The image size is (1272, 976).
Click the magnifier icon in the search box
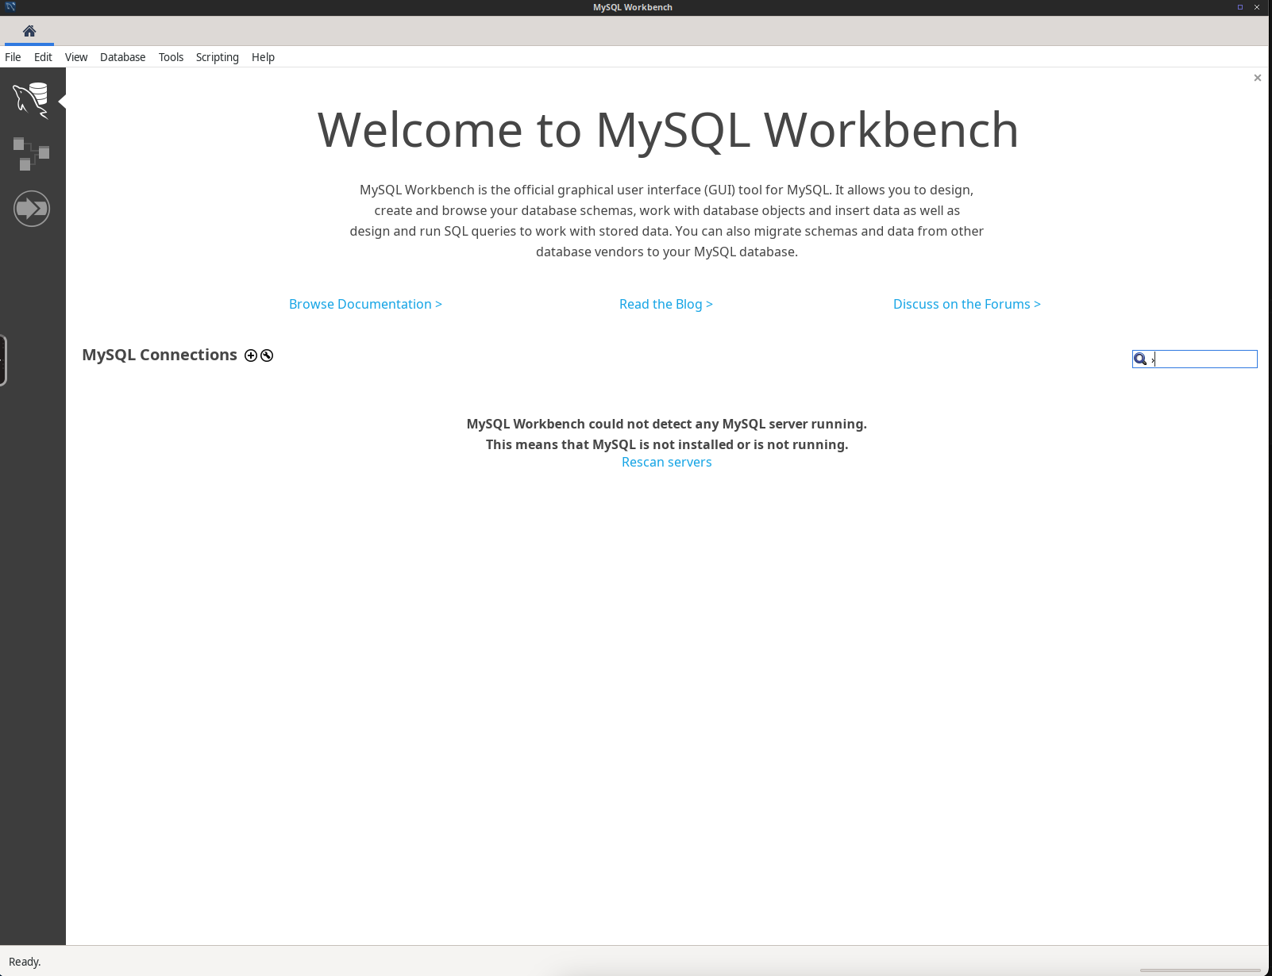click(1141, 359)
